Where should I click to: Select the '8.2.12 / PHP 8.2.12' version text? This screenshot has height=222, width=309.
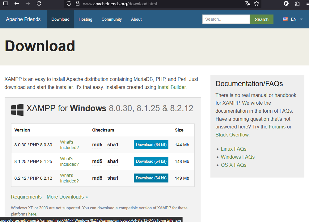coord(33,178)
